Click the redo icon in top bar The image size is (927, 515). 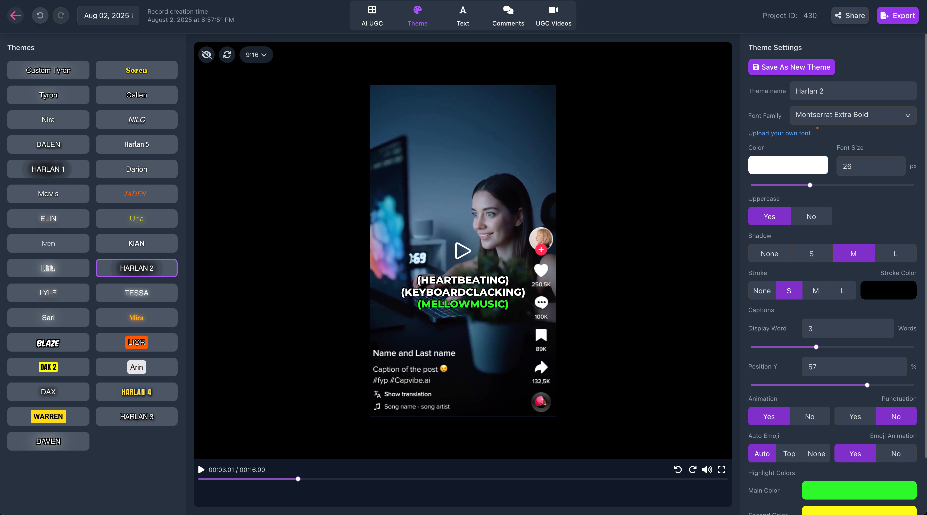(61, 15)
